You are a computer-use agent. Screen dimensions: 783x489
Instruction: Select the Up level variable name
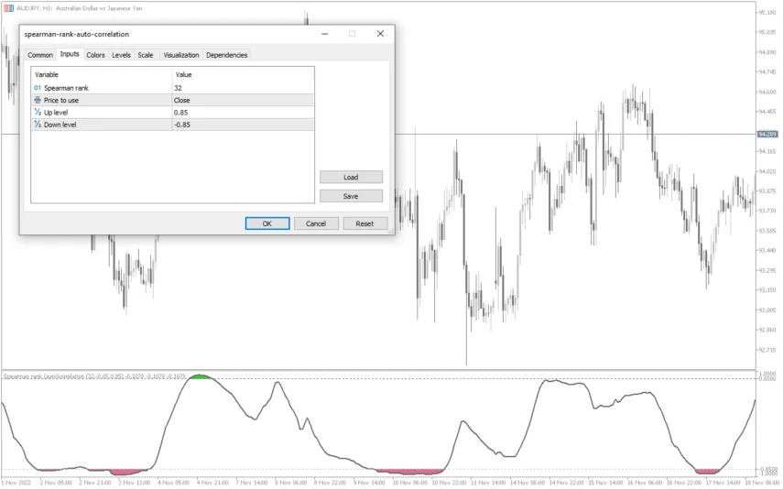point(56,113)
